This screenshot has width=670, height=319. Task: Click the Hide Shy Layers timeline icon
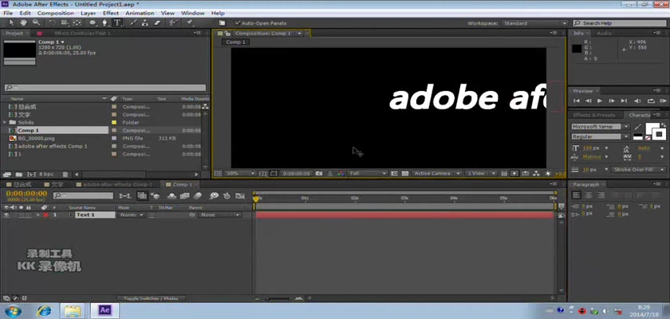click(x=171, y=195)
